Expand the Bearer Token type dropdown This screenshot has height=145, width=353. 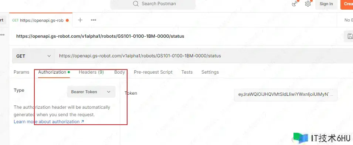click(91, 92)
